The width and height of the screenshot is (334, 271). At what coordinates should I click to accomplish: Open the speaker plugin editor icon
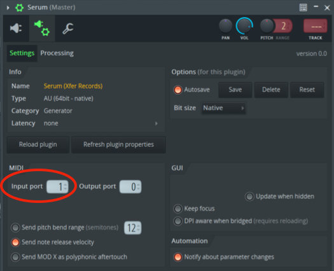(x=16, y=28)
